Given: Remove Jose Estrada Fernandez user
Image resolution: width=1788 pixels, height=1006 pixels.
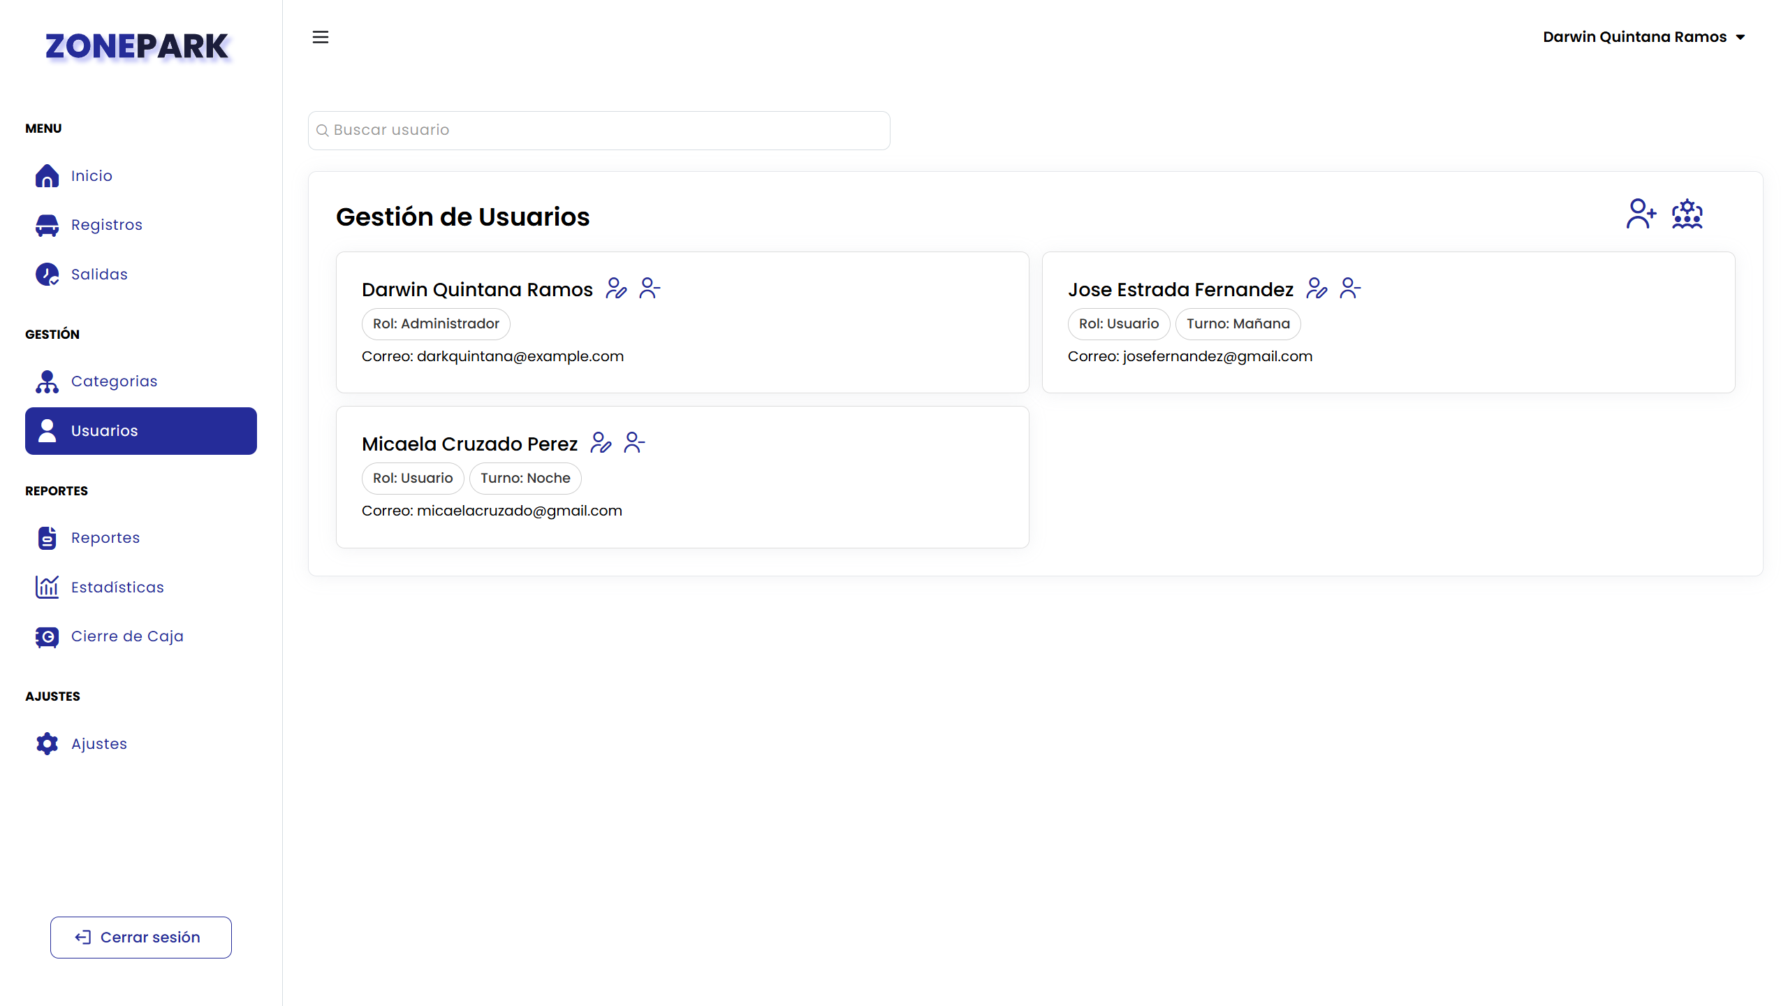Looking at the screenshot, I should coord(1350,289).
